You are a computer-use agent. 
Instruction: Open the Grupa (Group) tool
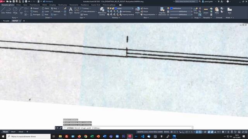point(196,10)
